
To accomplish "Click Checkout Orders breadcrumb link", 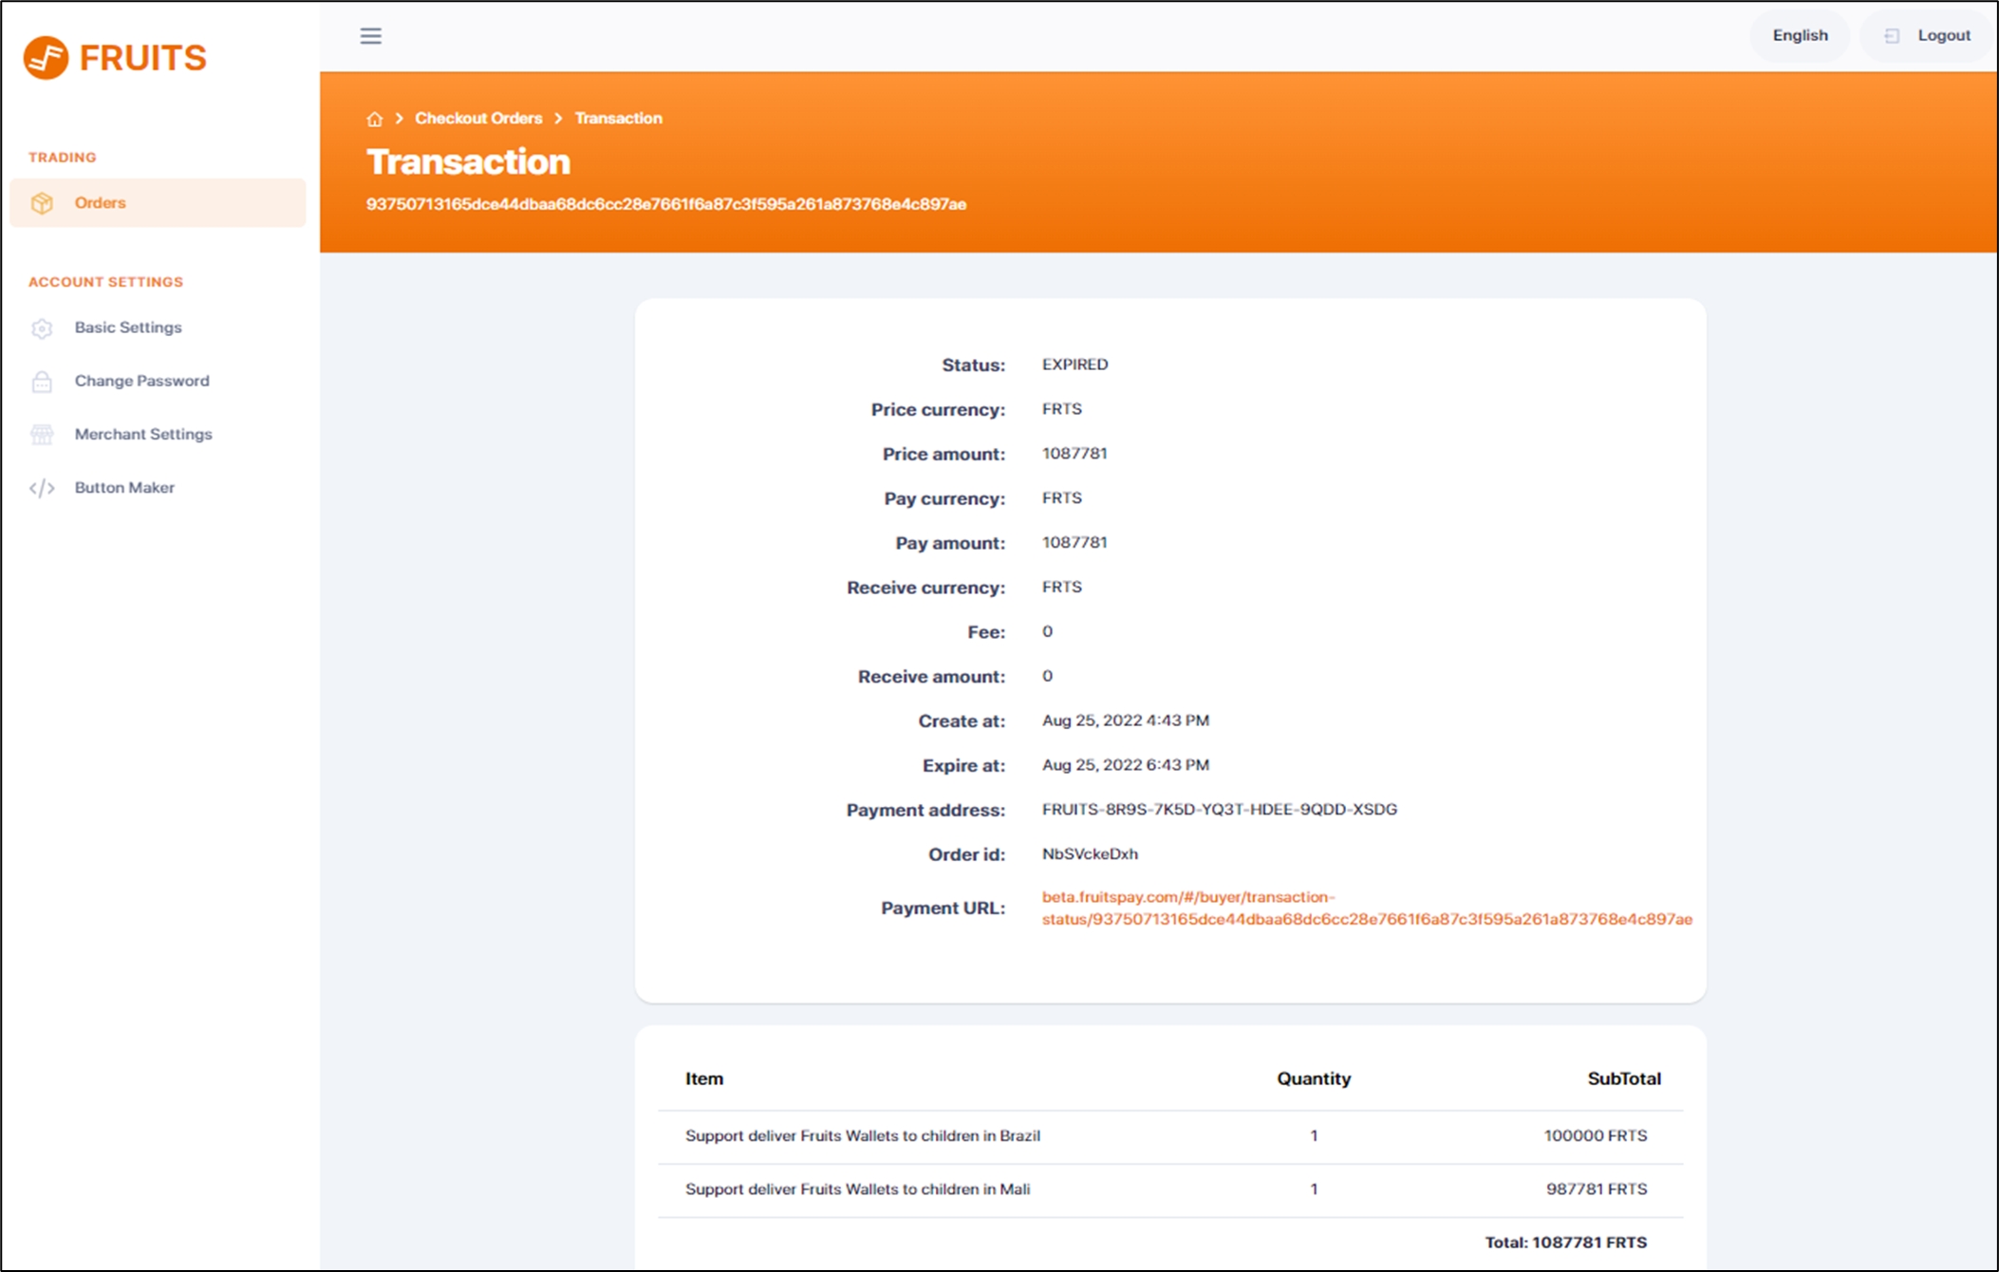I will coord(478,119).
